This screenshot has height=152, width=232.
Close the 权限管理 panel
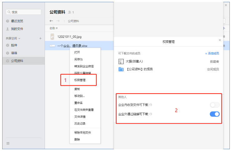[x=220, y=40]
